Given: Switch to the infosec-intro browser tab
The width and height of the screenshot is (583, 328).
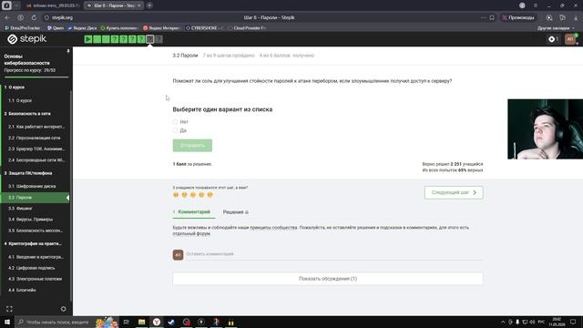Looking at the screenshot, I should tap(53, 5).
